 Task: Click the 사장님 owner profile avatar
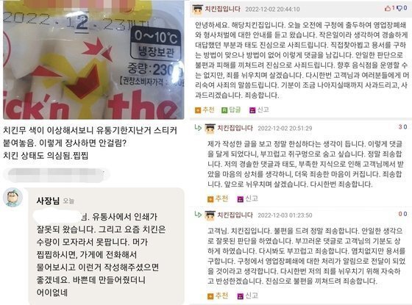(x=13, y=197)
